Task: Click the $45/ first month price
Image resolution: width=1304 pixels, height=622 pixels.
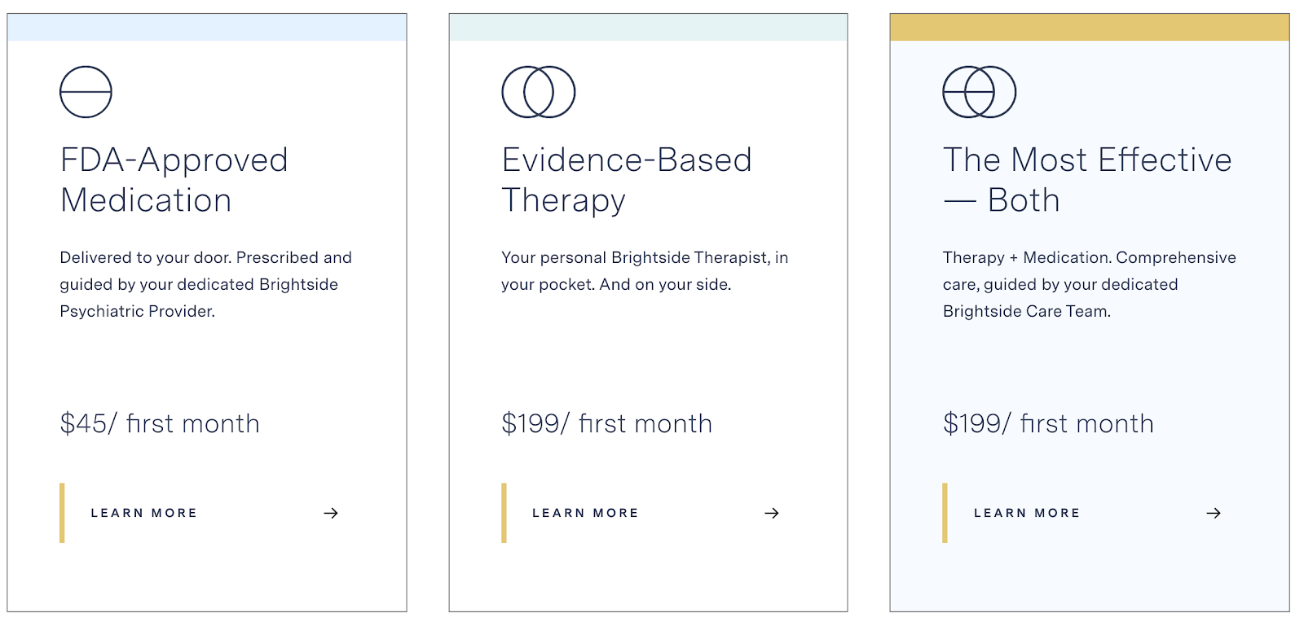Action: [x=160, y=423]
